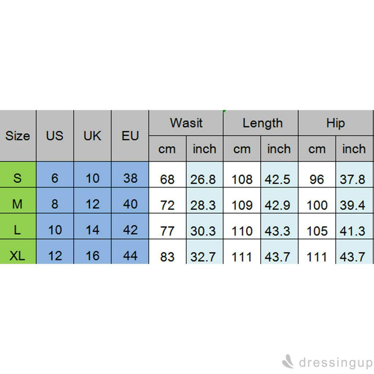This screenshot has height=374, width=374.
Task: Click the UK column header
Action: 92,136
